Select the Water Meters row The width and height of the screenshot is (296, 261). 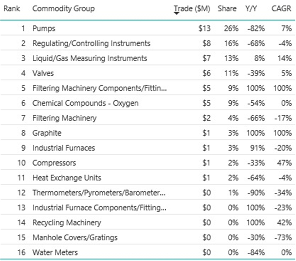[148, 252]
